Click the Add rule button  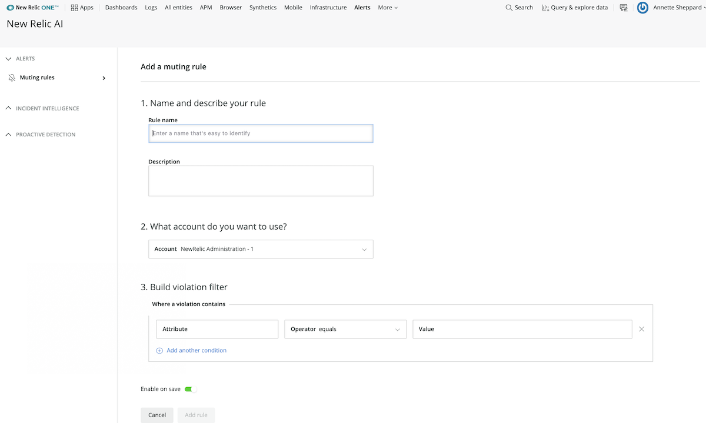tap(196, 415)
